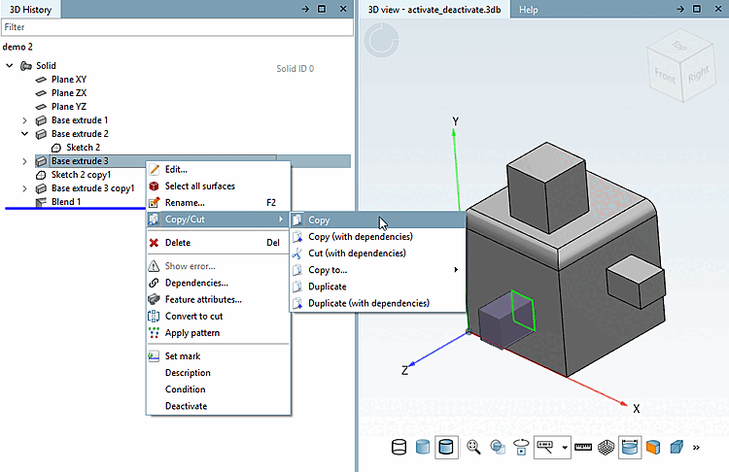729x472 pixels.
Task: Switch to 3D view activate_deactivate.3db tab
Action: tap(434, 10)
